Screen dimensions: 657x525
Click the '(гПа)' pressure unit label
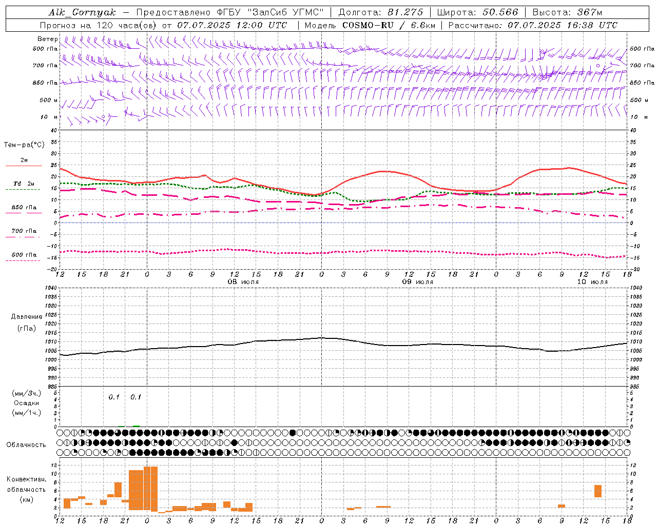click(x=27, y=329)
